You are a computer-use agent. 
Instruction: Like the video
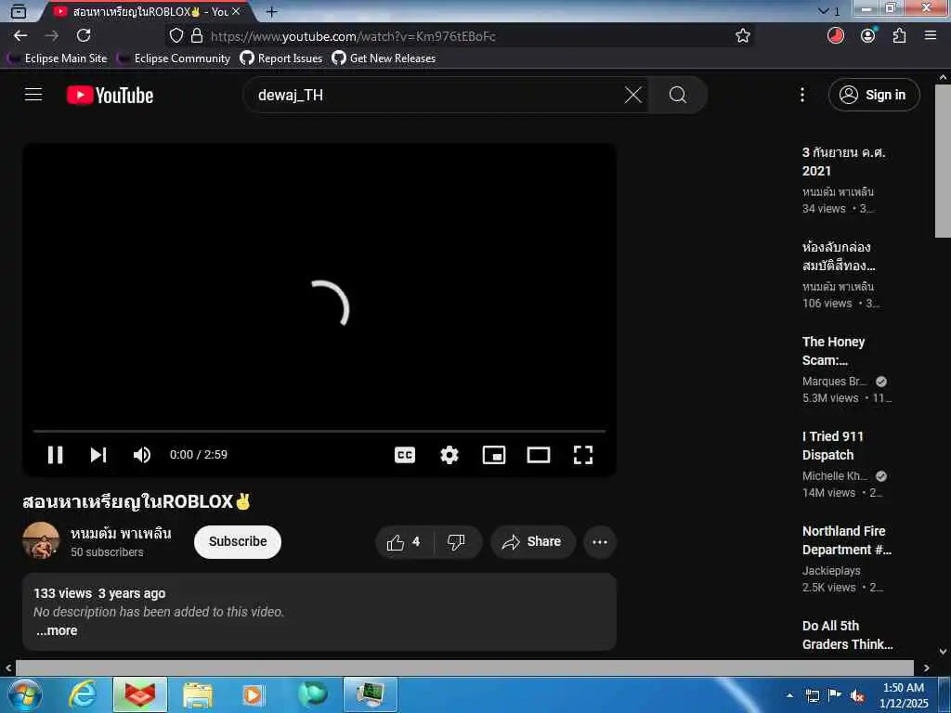(x=404, y=542)
